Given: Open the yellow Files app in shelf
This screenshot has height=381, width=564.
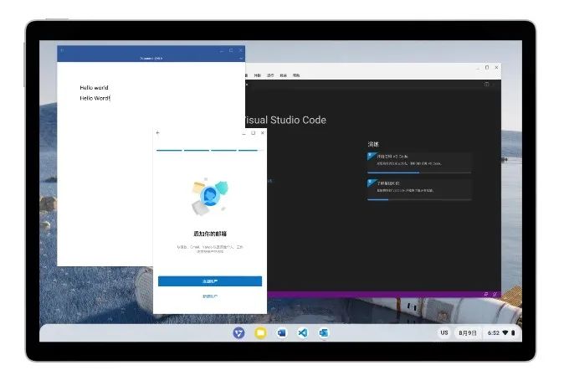Looking at the screenshot, I should pyautogui.click(x=260, y=332).
